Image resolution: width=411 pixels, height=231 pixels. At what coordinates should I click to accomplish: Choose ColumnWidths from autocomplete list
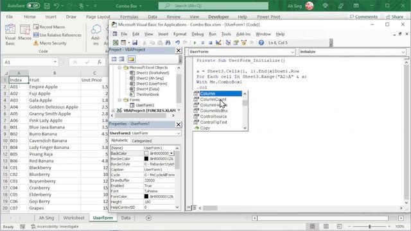pos(214,111)
